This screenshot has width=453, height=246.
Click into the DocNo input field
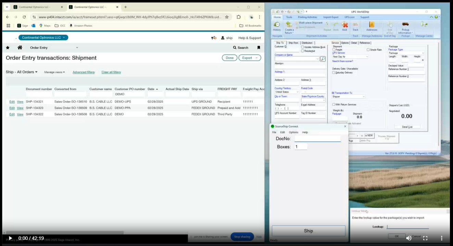pos(317,139)
